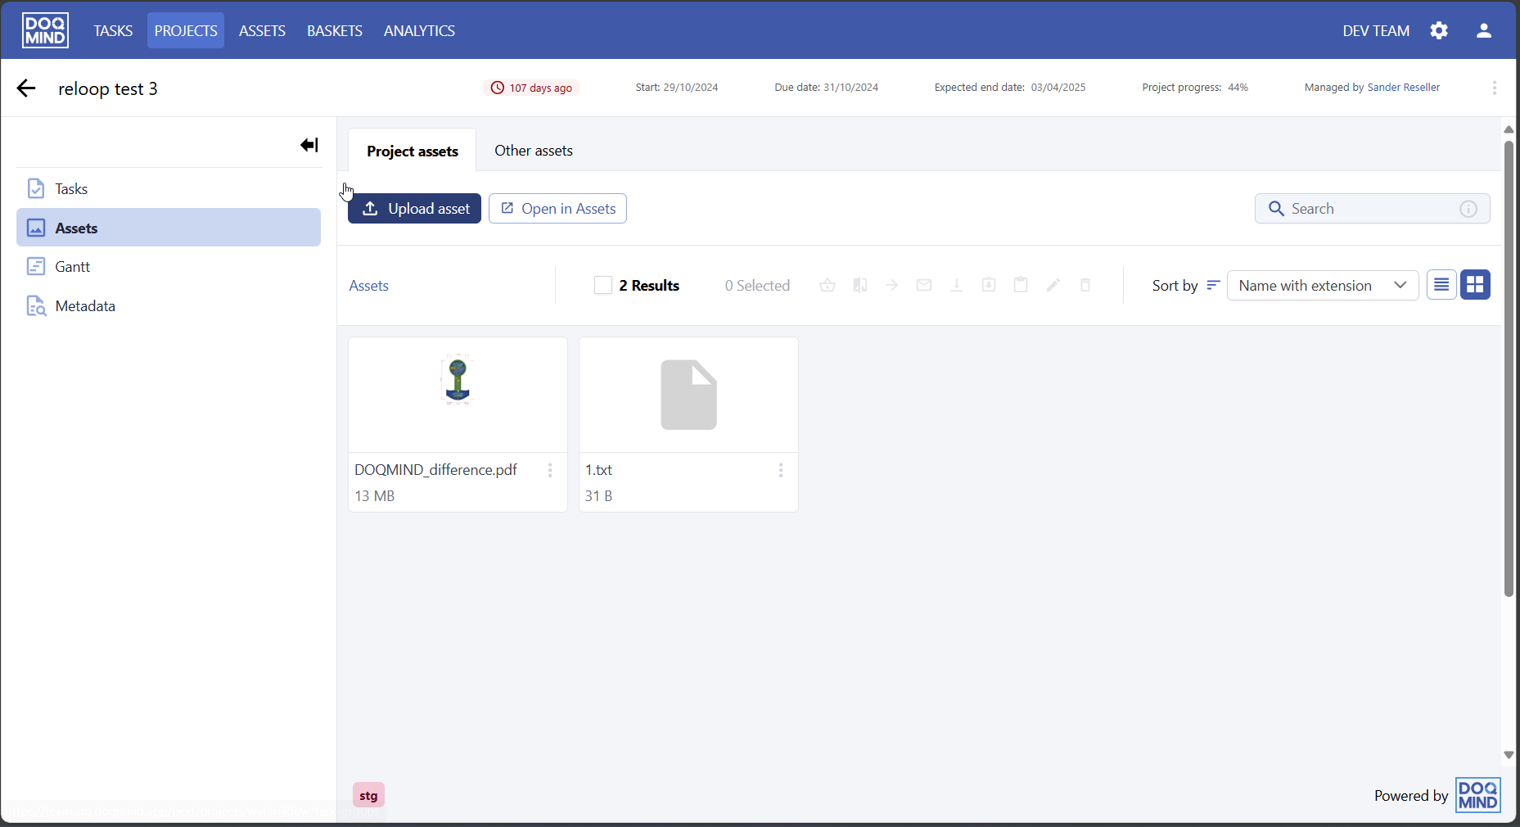Collapse the left sidebar panel

[x=309, y=145]
